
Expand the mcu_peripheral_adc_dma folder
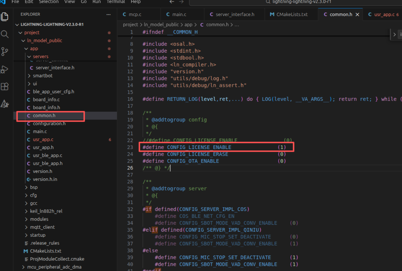tap(23, 267)
